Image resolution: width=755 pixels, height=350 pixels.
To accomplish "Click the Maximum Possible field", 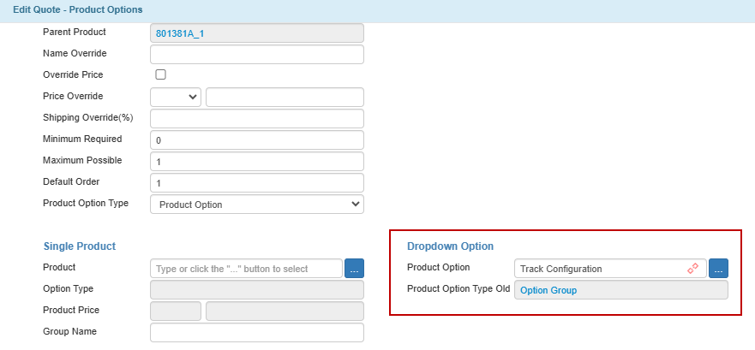I will point(257,162).
